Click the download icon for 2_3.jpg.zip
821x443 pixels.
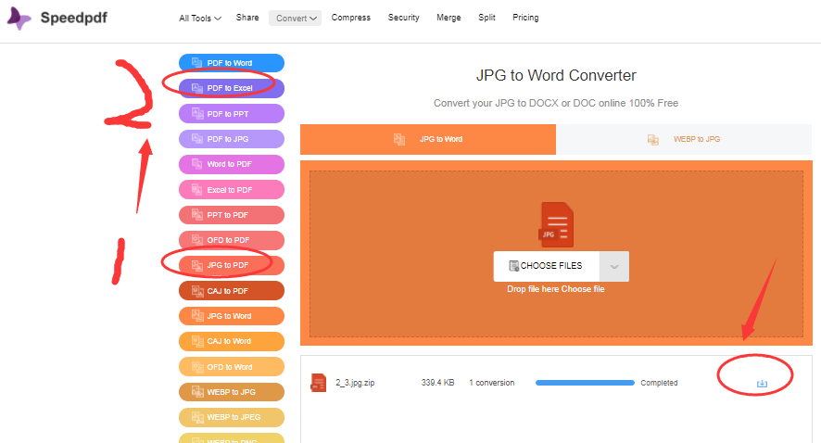click(x=762, y=384)
